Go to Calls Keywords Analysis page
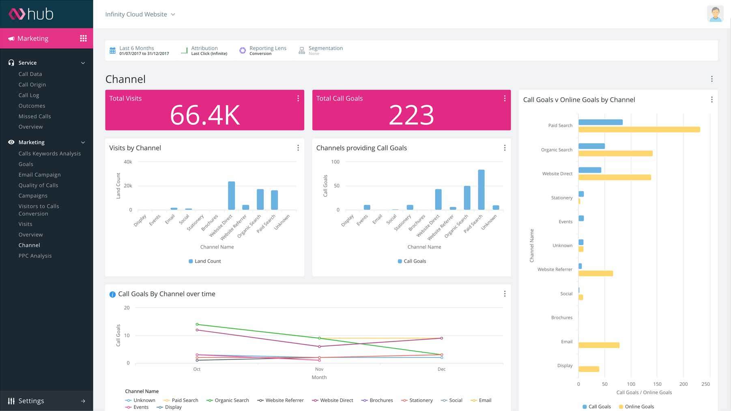 coord(49,154)
